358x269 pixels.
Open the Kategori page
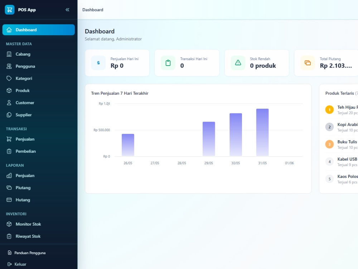[x=39, y=79]
